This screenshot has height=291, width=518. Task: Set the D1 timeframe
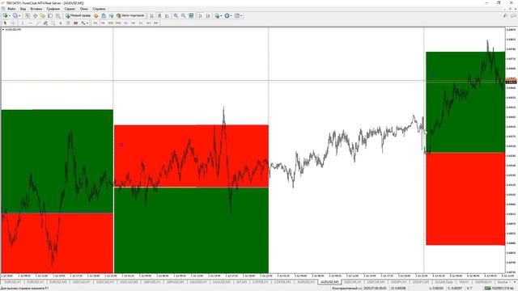141,23
